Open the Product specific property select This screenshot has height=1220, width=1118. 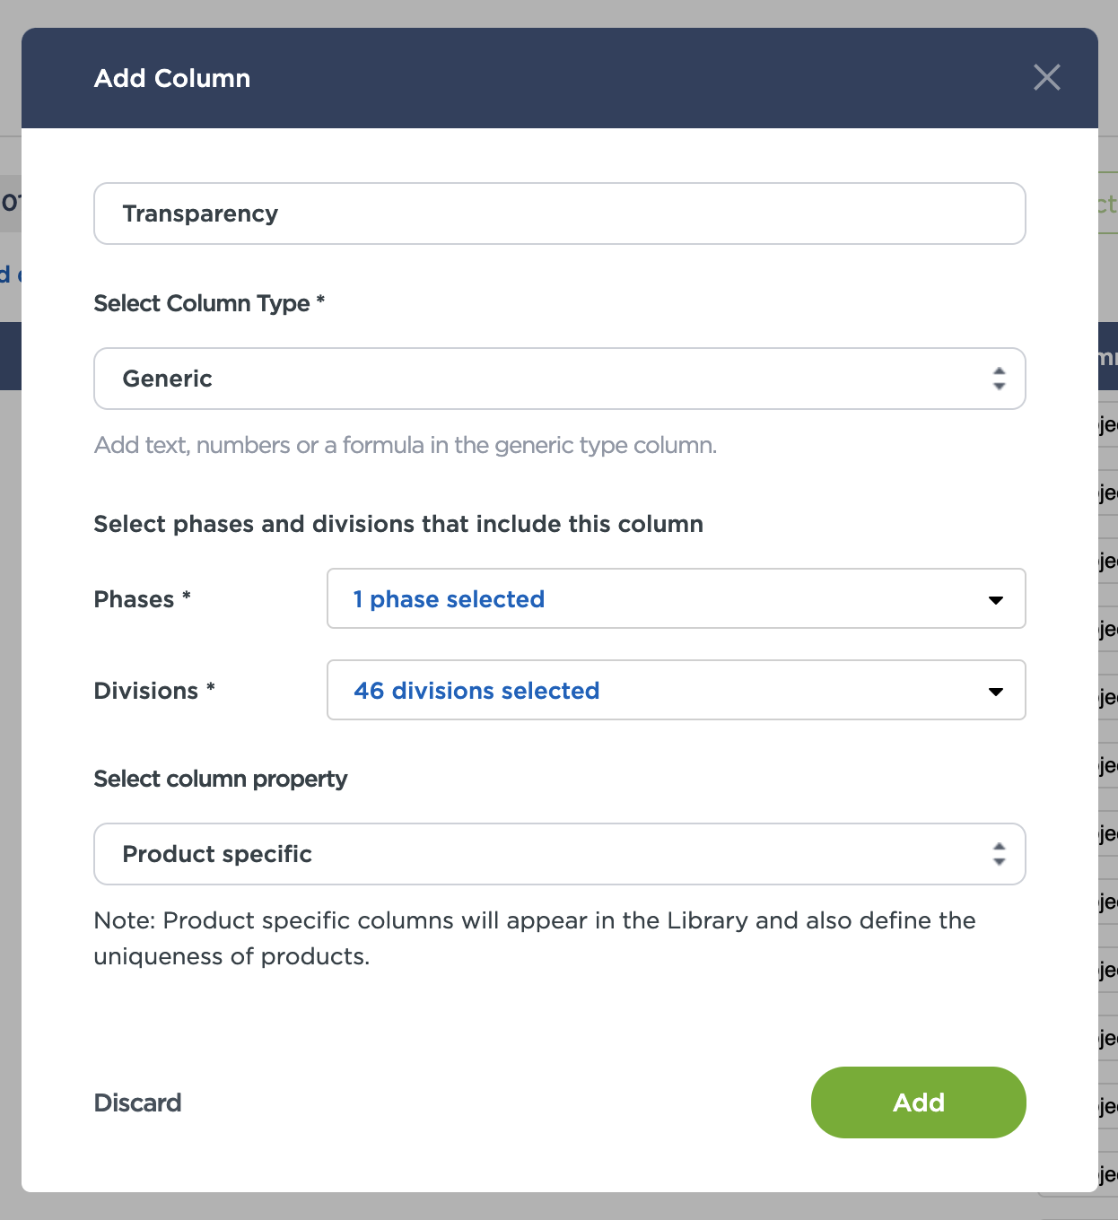point(538,854)
